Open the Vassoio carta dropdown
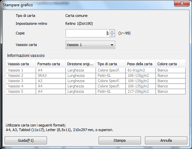The width and height of the screenshot is (192, 149). click(90, 45)
